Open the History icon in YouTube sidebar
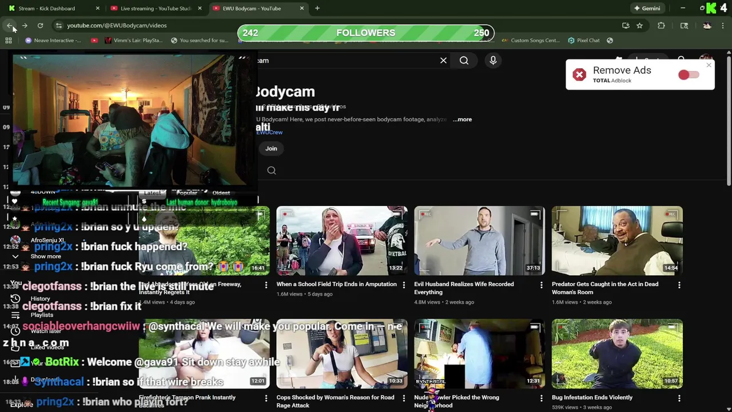732x412 pixels. coord(15,299)
